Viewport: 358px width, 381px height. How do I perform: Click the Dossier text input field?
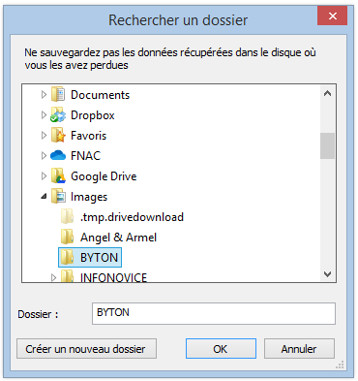point(214,313)
